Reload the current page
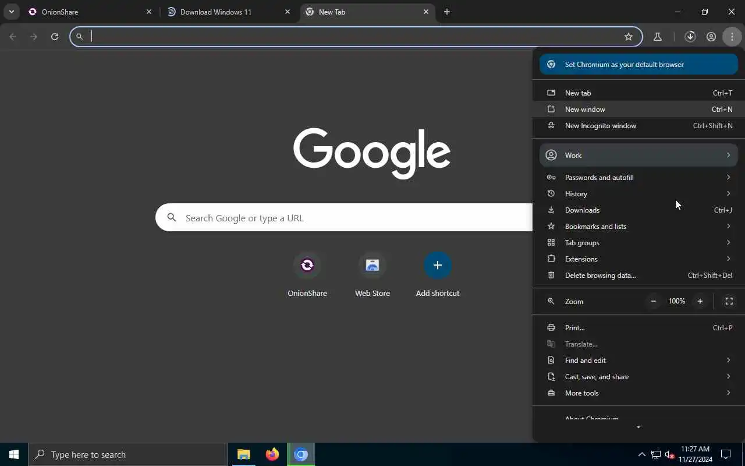Image resolution: width=745 pixels, height=466 pixels. point(55,37)
